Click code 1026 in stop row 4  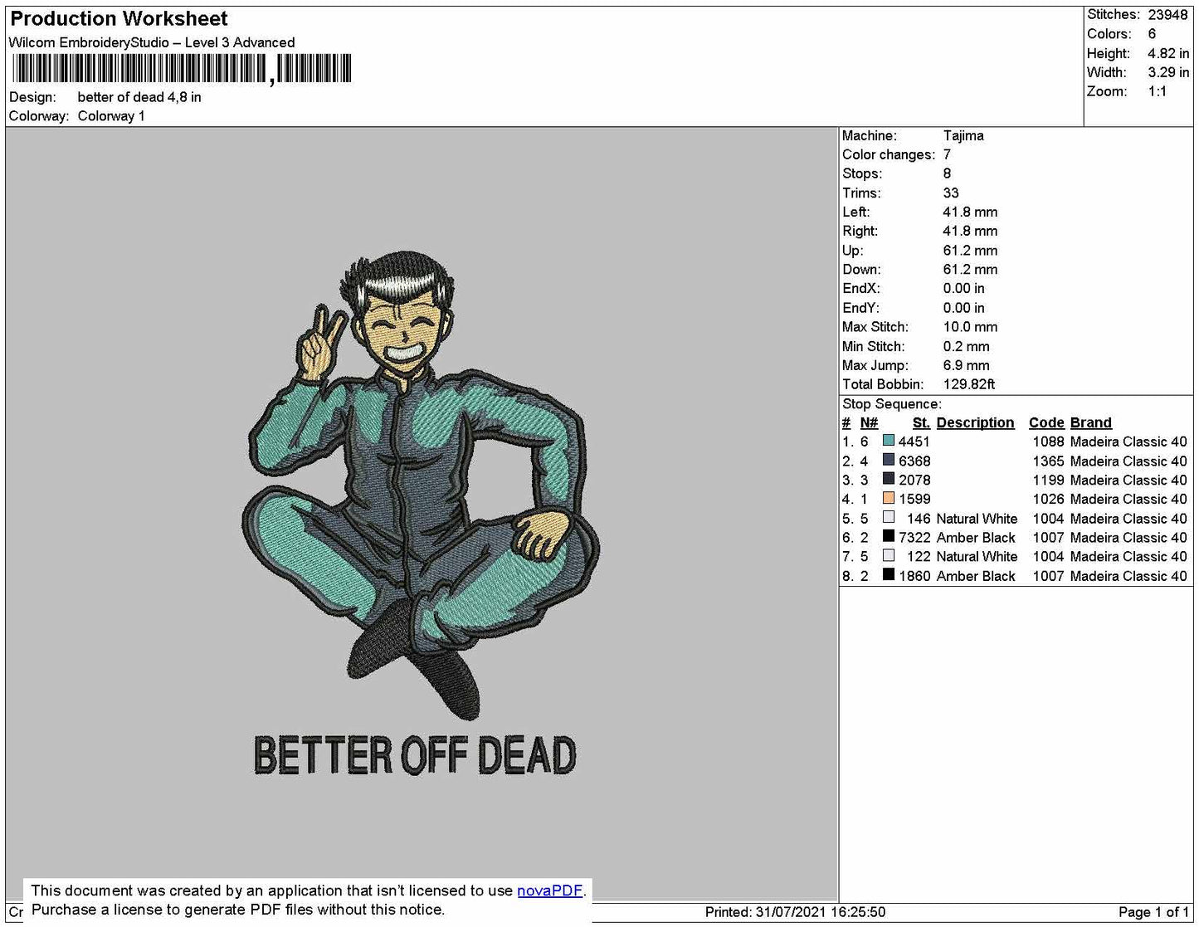pyautogui.click(x=1048, y=499)
